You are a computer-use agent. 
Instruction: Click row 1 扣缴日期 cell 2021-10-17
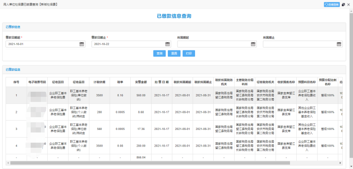(x=162, y=96)
